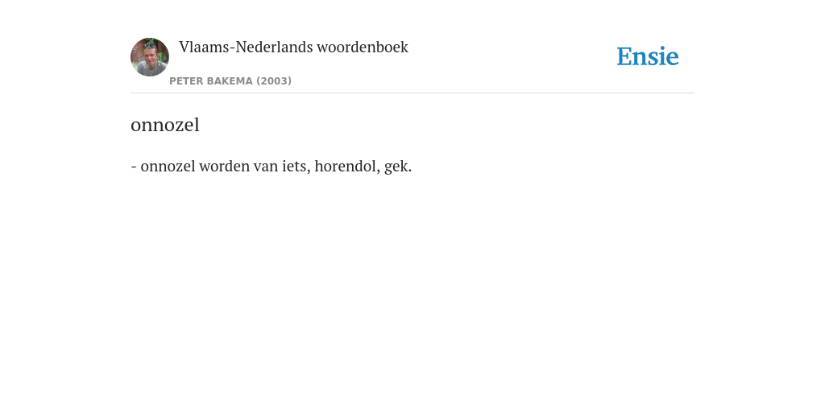Click the word gek ending the definition
This screenshot has height=412, width=825.
[x=396, y=167]
